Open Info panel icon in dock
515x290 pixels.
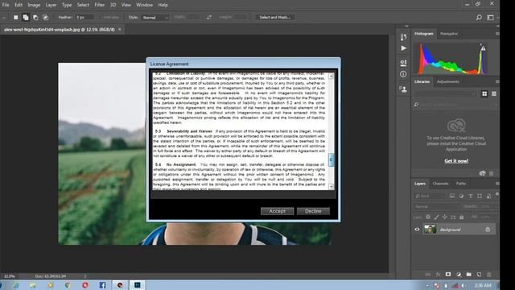[403, 74]
